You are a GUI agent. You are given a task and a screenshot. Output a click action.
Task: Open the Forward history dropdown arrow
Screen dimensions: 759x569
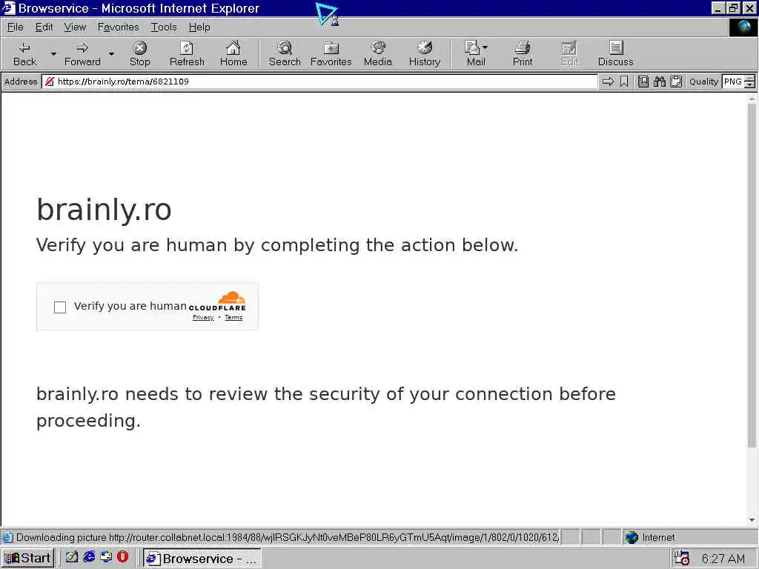(111, 53)
